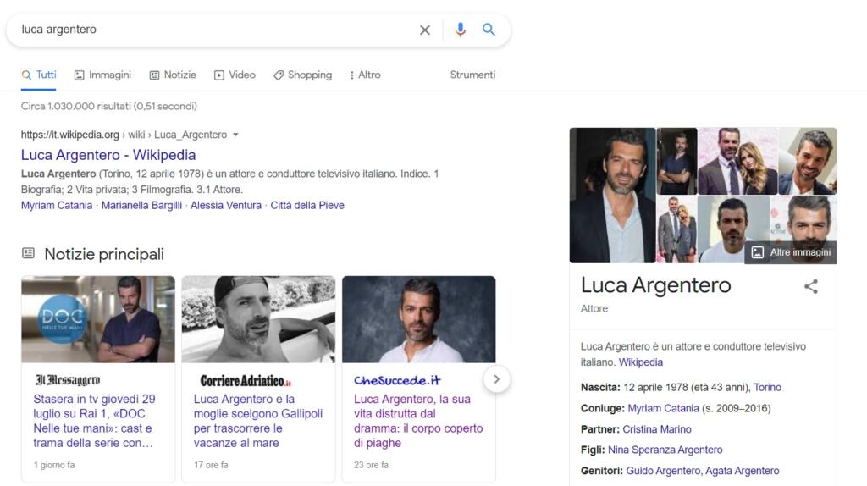The width and height of the screenshot is (867, 486).
Task: Click the Notizie principali heading
Action: [104, 254]
